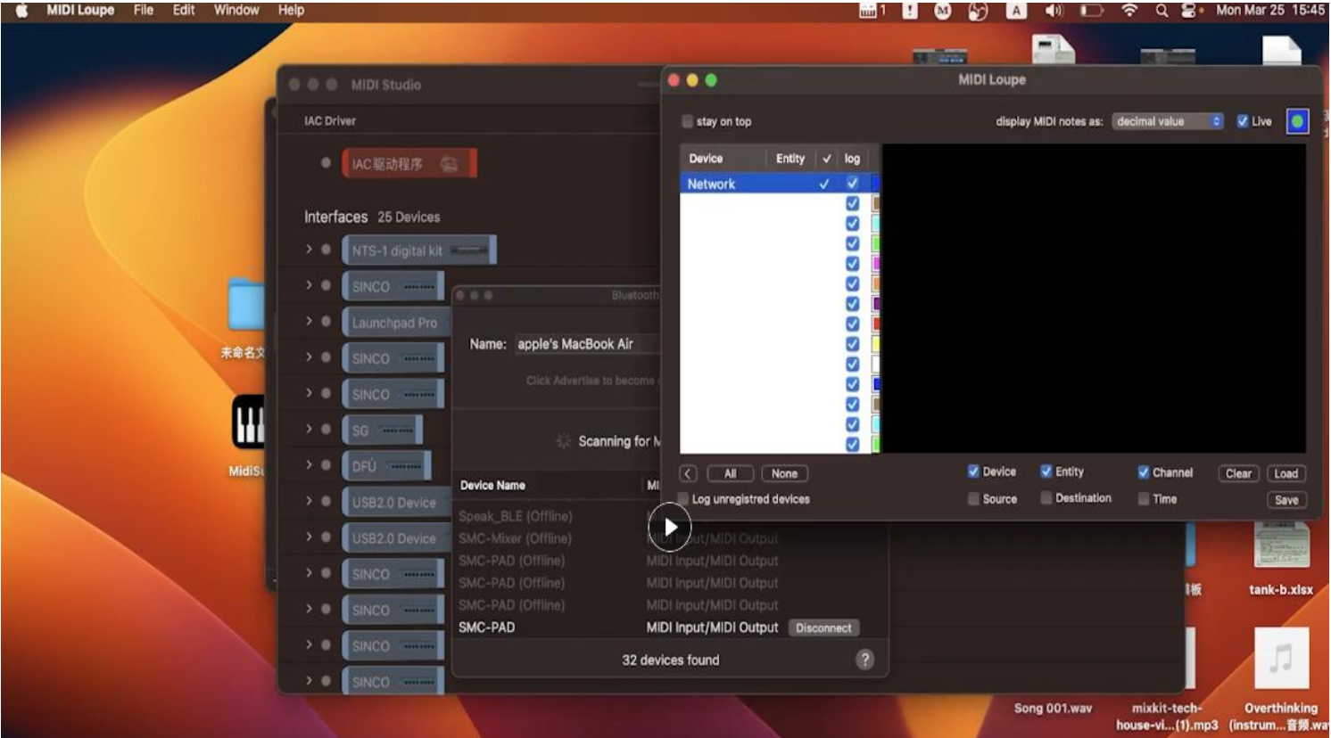Enable the Source checkbox
Viewport: 1331px width, 738px height.
coord(973,499)
